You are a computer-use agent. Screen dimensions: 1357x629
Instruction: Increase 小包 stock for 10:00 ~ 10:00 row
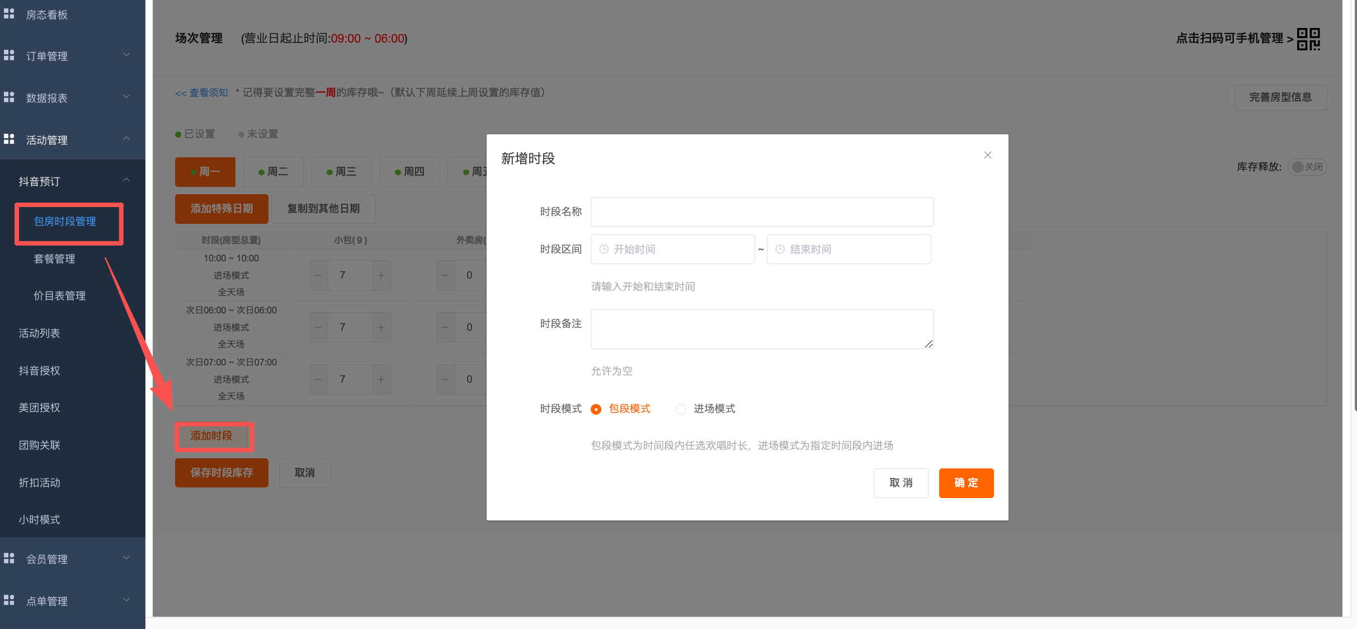(381, 275)
